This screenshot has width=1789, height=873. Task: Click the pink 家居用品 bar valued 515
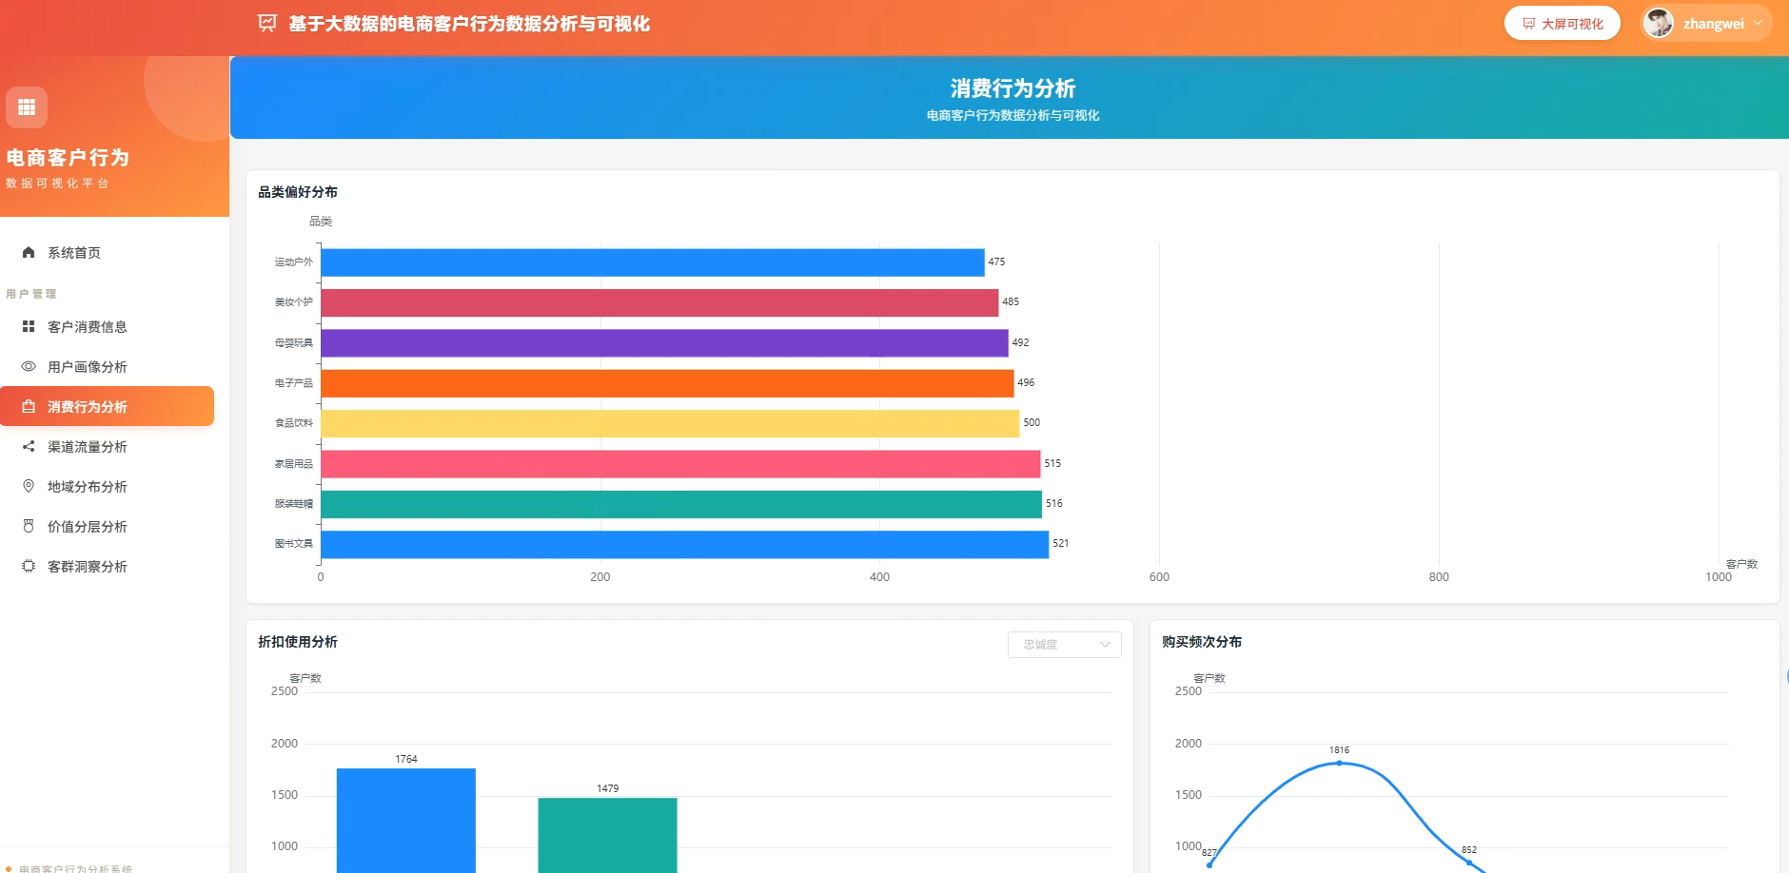680,464
